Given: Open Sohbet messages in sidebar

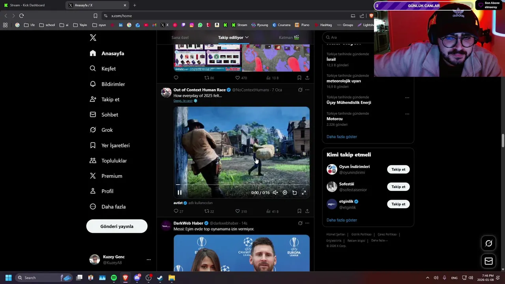Looking at the screenshot, I should (x=104, y=115).
